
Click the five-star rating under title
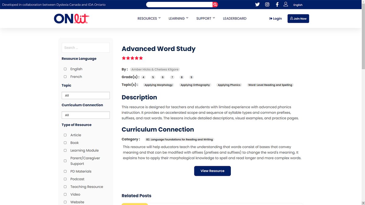(x=132, y=58)
